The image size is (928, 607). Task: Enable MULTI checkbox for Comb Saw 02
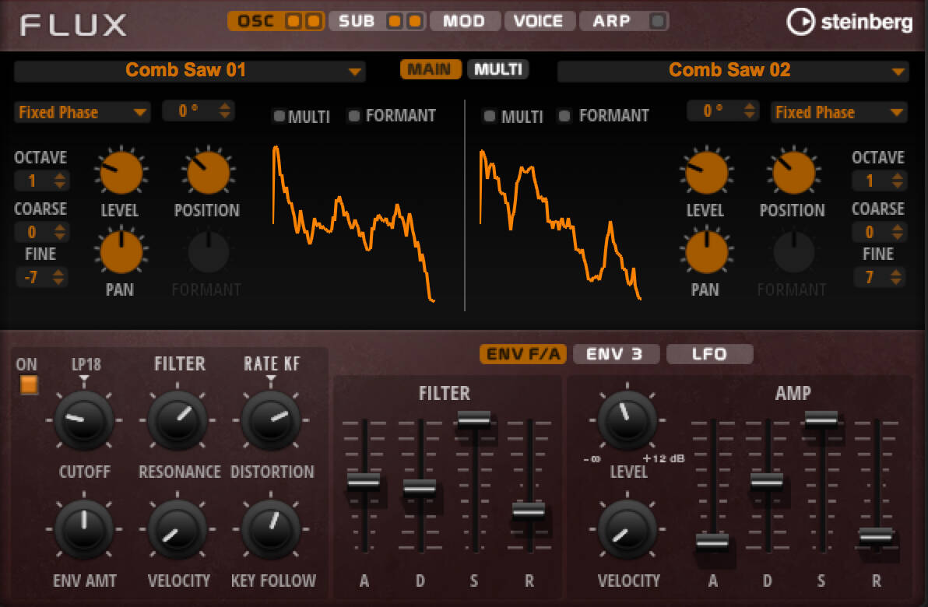coord(490,116)
